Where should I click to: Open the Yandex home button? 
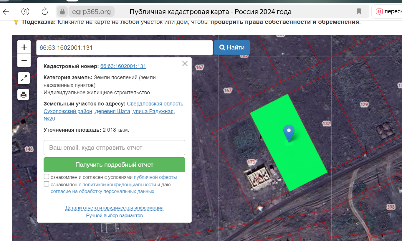pyautogui.click(x=25, y=11)
